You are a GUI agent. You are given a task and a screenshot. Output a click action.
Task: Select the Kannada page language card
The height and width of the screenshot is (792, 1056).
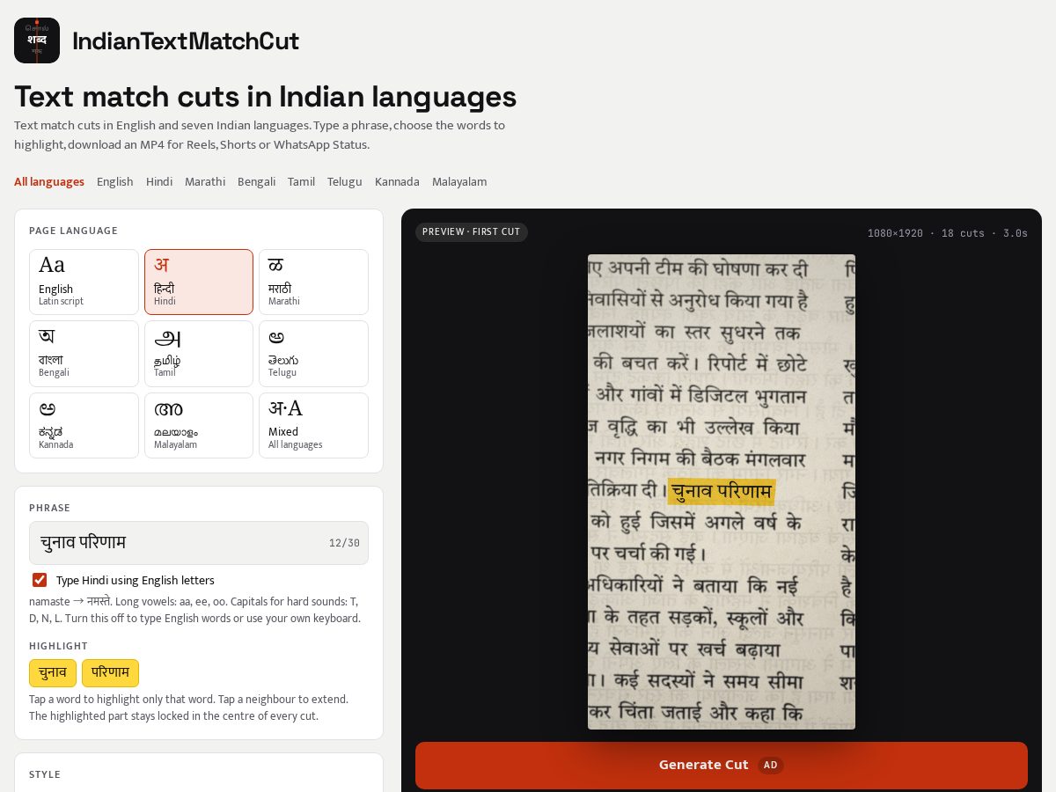tap(84, 425)
